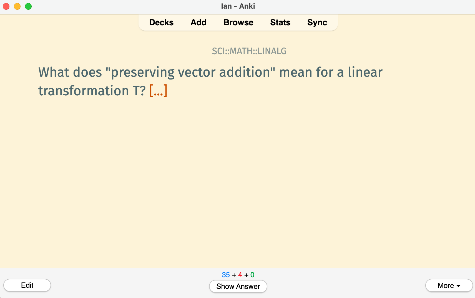Click the red learning count 4
Image resolution: width=475 pixels, height=298 pixels.
(x=240, y=275)
